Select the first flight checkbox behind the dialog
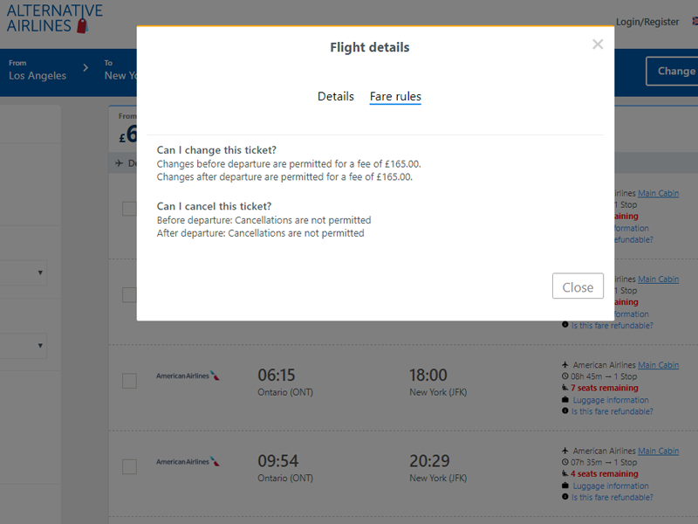698x524 pixels. [129, 209]
